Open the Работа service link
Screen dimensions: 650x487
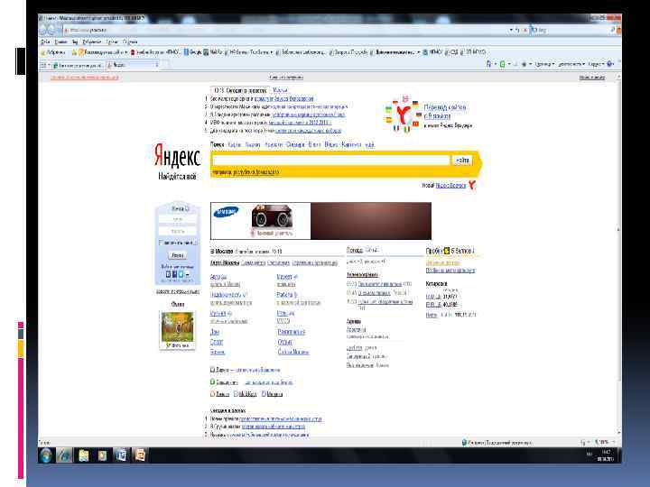[285, 294]
